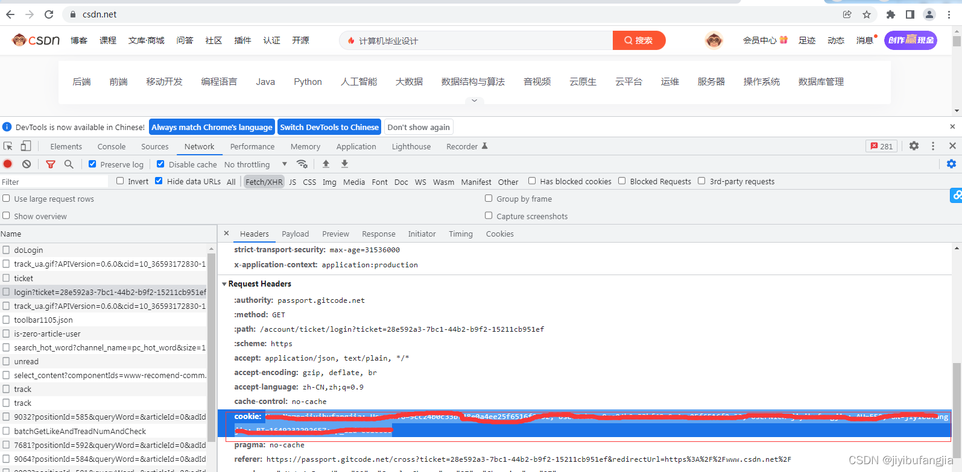Open Chrome side panel icon
This screenshot has width=962, height=472.
tap(910, 14)
